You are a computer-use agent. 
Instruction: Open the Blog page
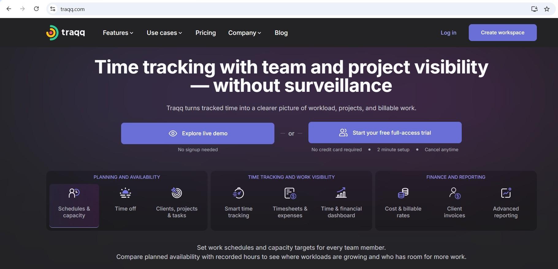click(281, 33)
